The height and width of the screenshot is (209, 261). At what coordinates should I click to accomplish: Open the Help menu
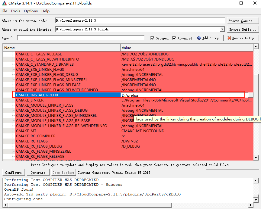tap(45, 11)
